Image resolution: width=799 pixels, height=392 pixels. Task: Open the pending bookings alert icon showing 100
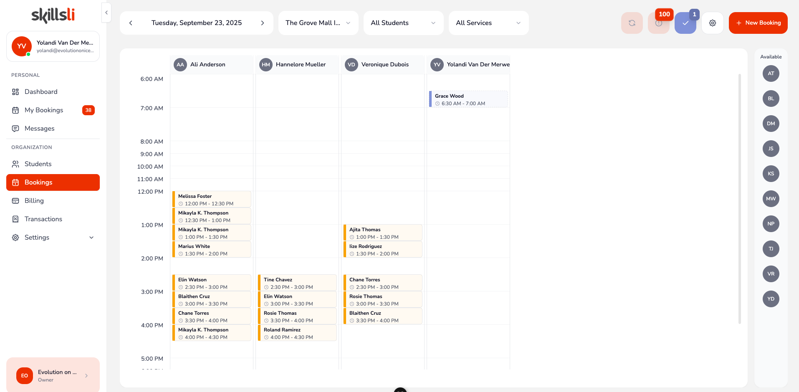[659, 23]
